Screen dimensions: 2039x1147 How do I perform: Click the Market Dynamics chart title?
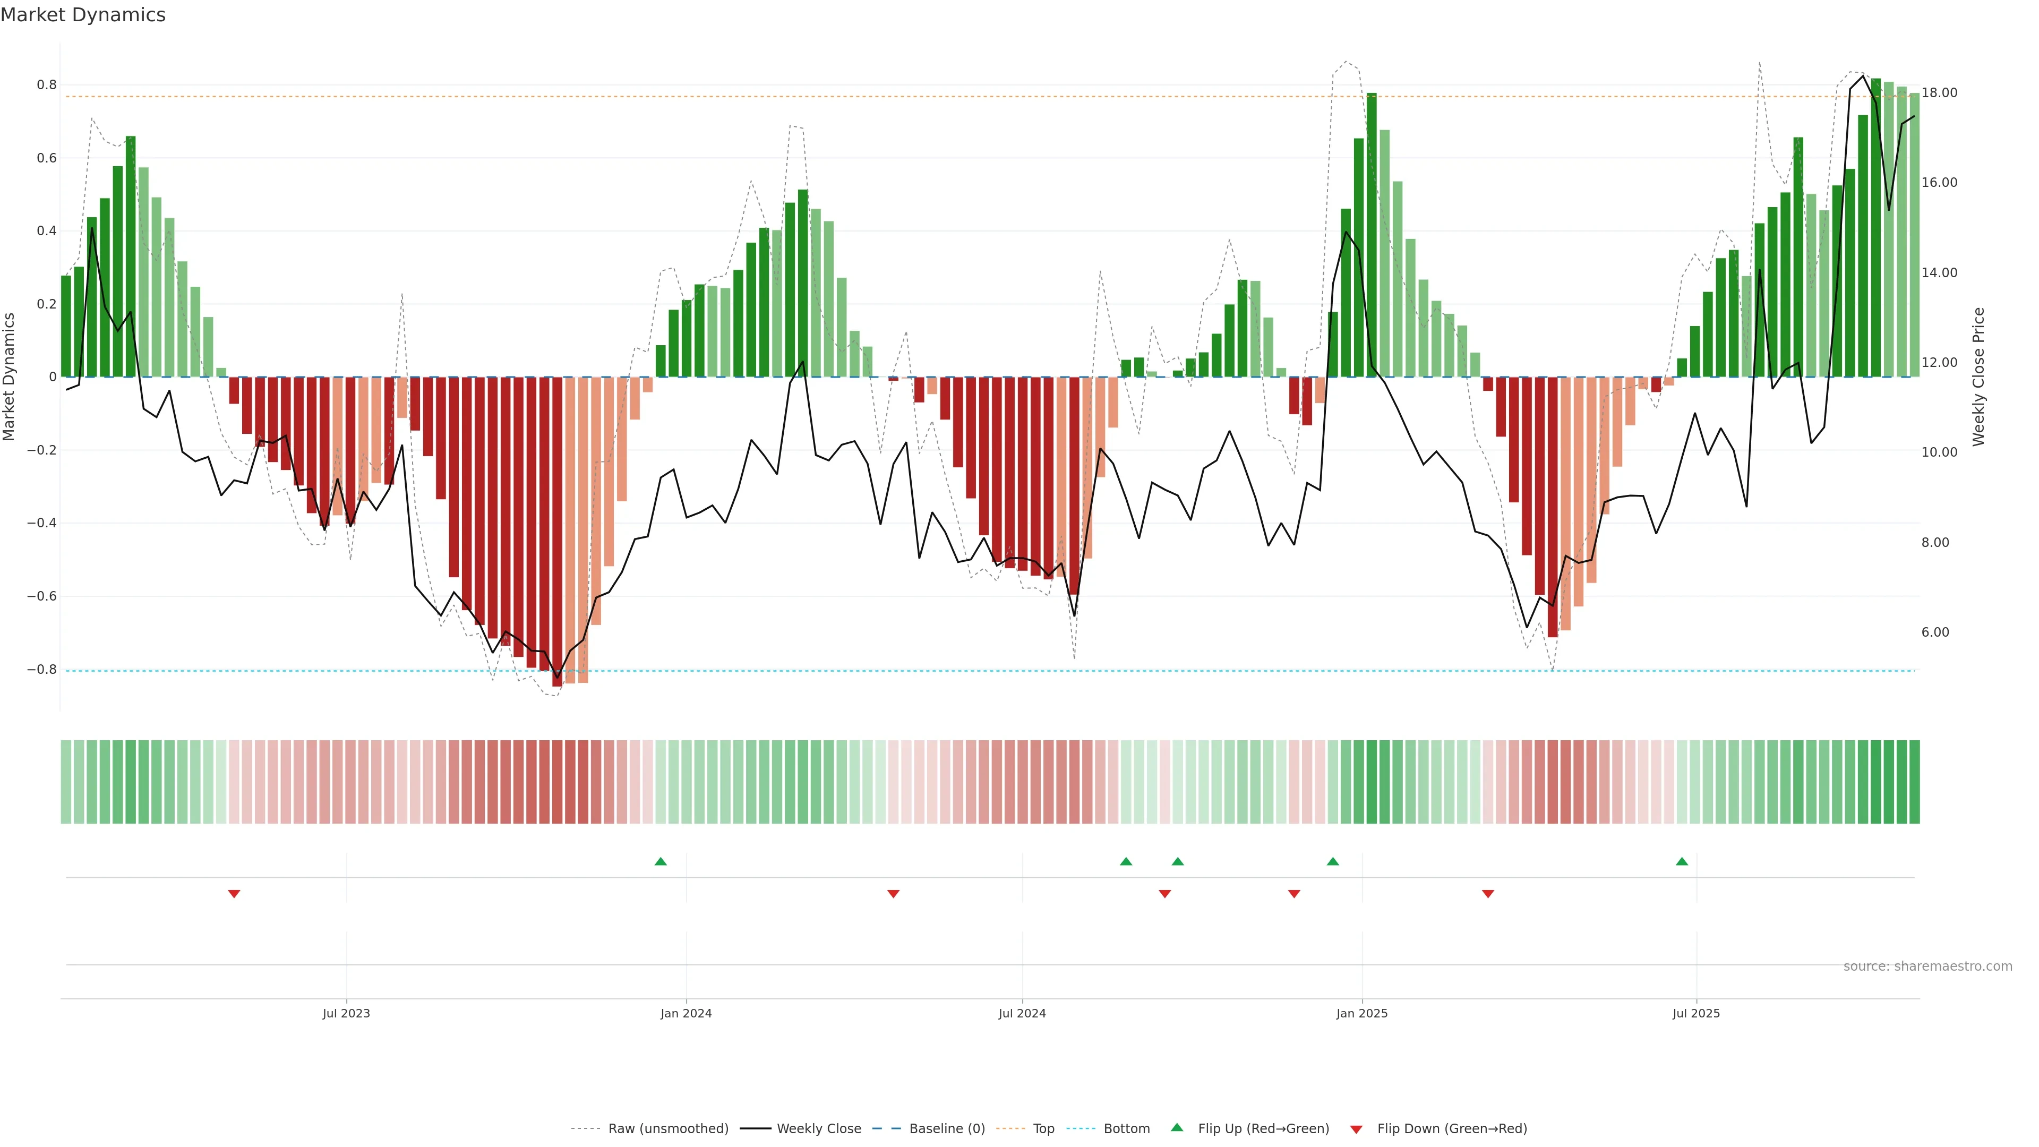click(x=83, y=15)
